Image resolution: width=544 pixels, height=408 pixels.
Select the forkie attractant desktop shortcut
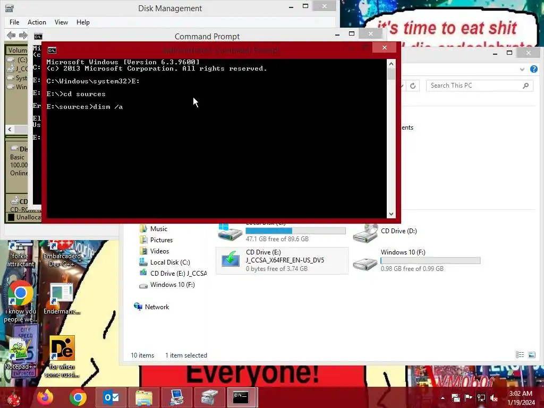click(x=21, y=254)
